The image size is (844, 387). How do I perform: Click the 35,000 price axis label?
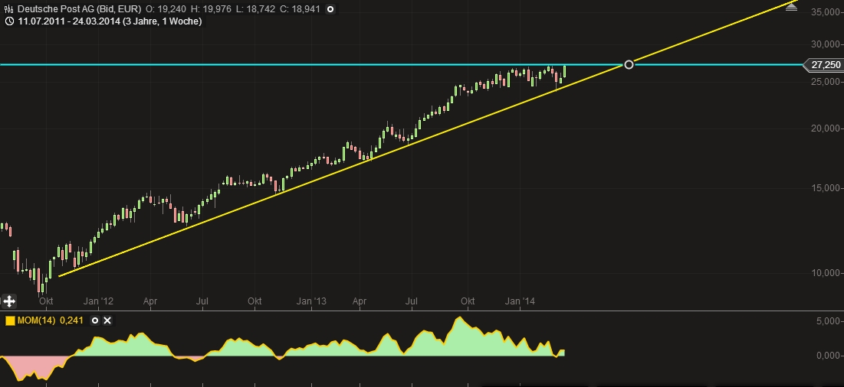[826, 11]
